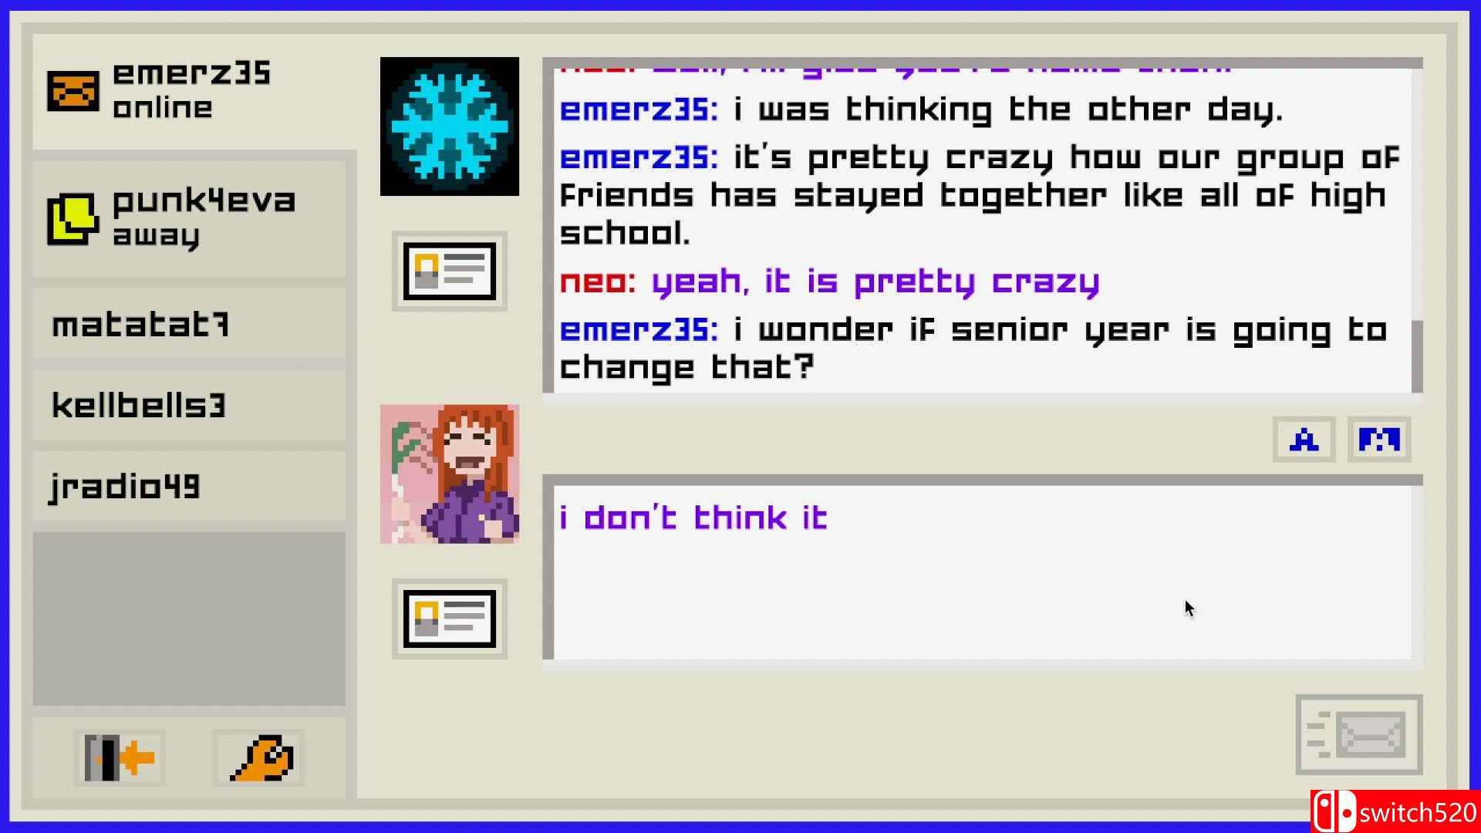Click the font color A icon
The width and height of the screenshot is (1481, 833).
click(x=1304, y=440)
